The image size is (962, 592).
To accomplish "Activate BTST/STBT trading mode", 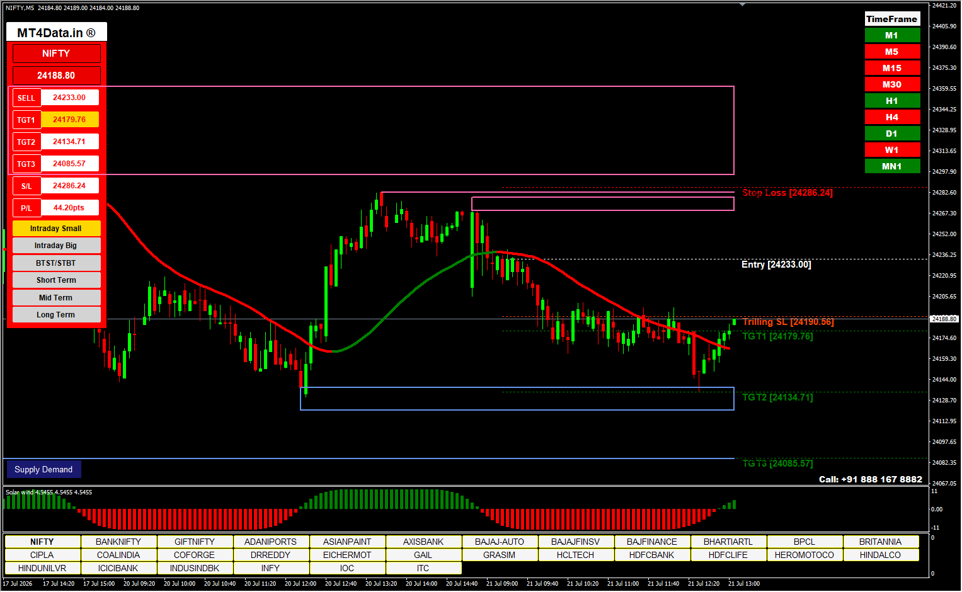I will [x=56, y=263].
